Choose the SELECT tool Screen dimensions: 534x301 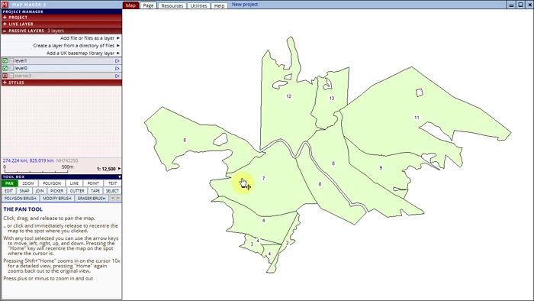[x=112, y=191]
